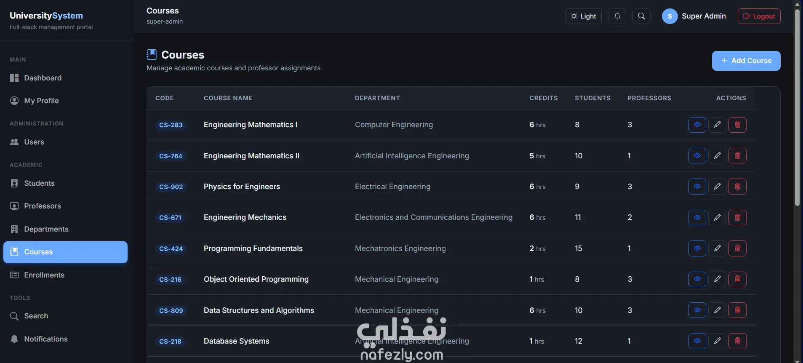The image size is (803, 363).
Task: Edit the Programming Fundamentals course
Action: (x=717, y=248)
